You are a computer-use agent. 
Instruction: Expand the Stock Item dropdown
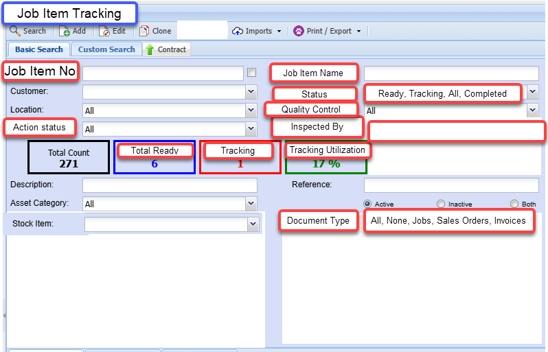(x=253, y=224)
